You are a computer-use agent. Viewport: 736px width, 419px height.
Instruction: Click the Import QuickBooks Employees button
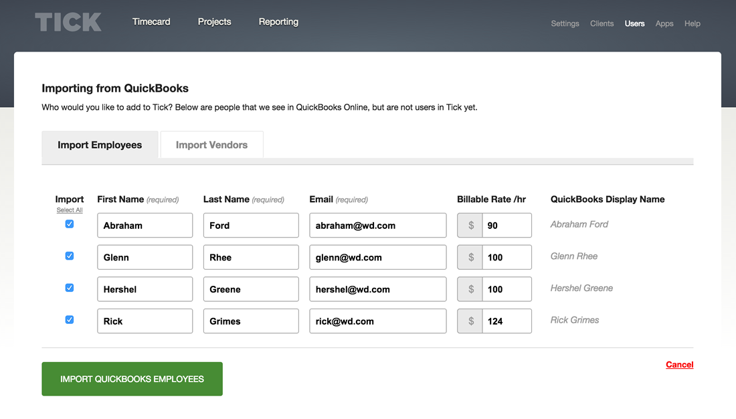coord(132,379)
